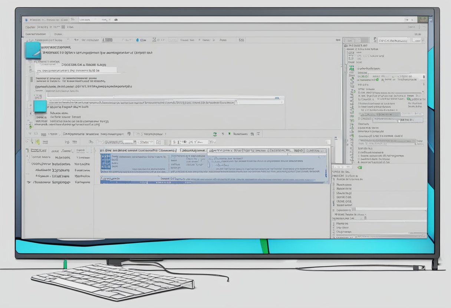Click green icon in middle status bar
This screenshot has width=451, height=308.
(215, 134)
